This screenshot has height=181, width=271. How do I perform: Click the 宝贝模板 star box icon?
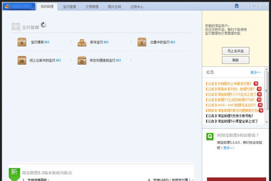(x=22, y=42)
